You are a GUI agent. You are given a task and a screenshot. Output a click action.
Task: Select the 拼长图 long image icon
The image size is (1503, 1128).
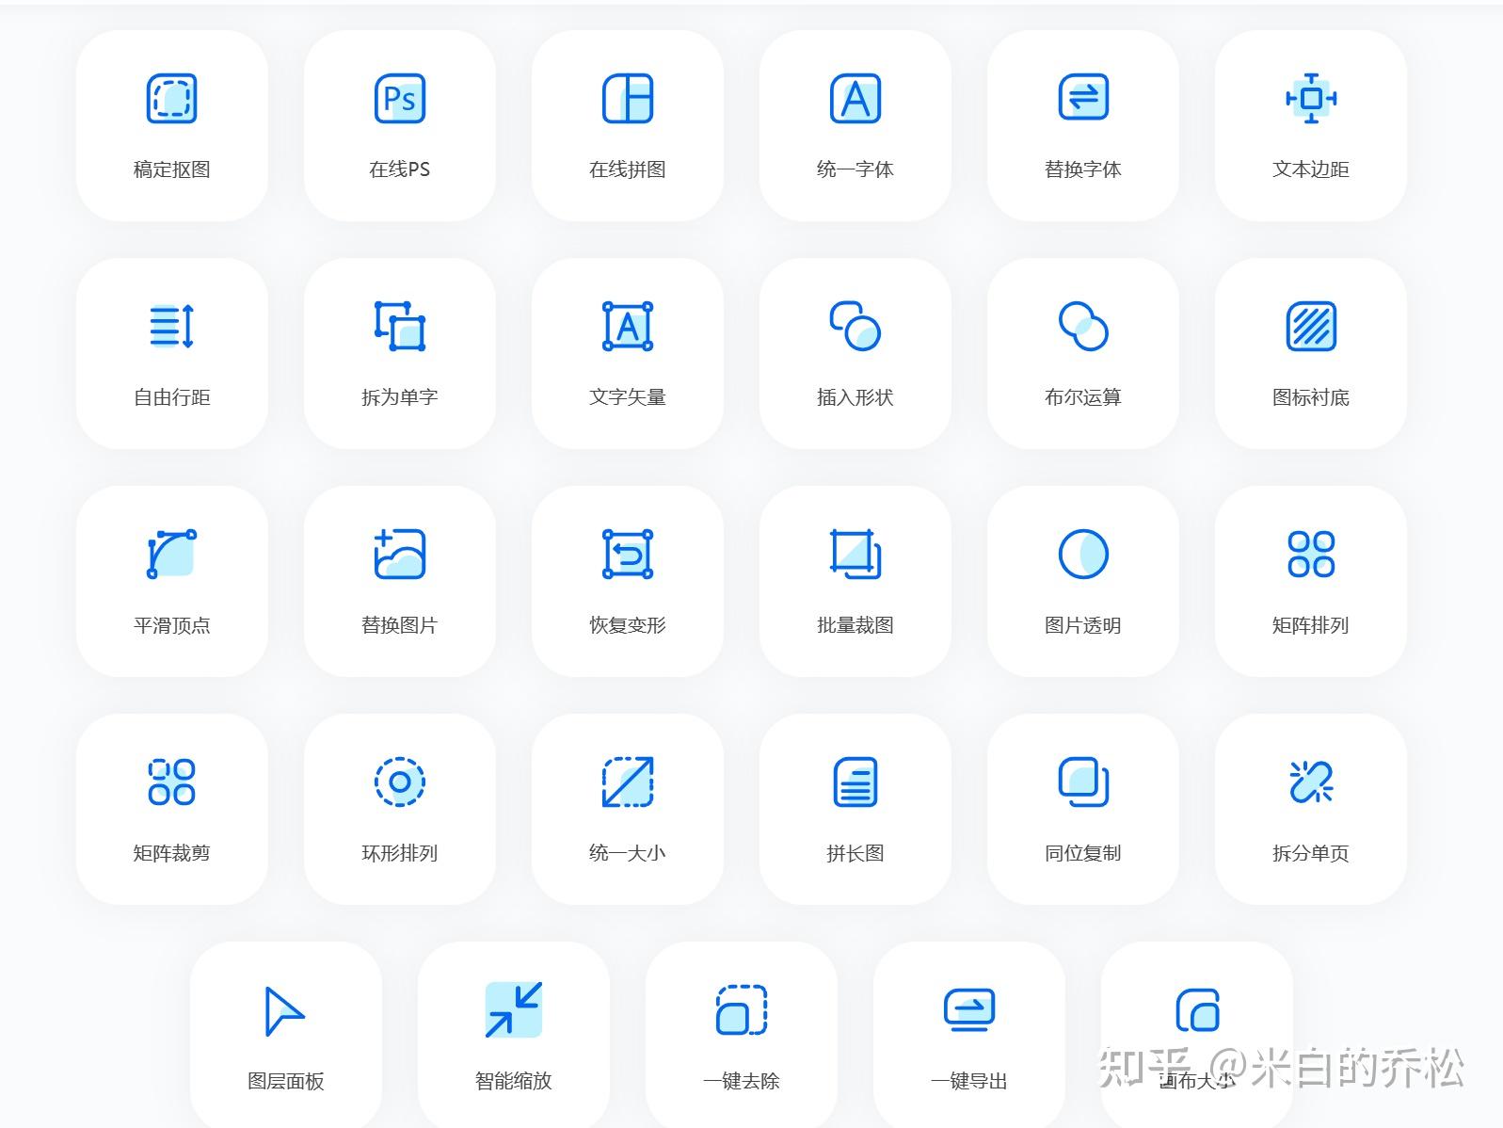tap(855, 782)
